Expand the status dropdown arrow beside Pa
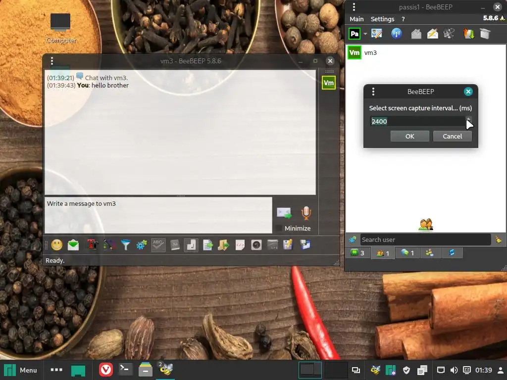 coord(365,34)
